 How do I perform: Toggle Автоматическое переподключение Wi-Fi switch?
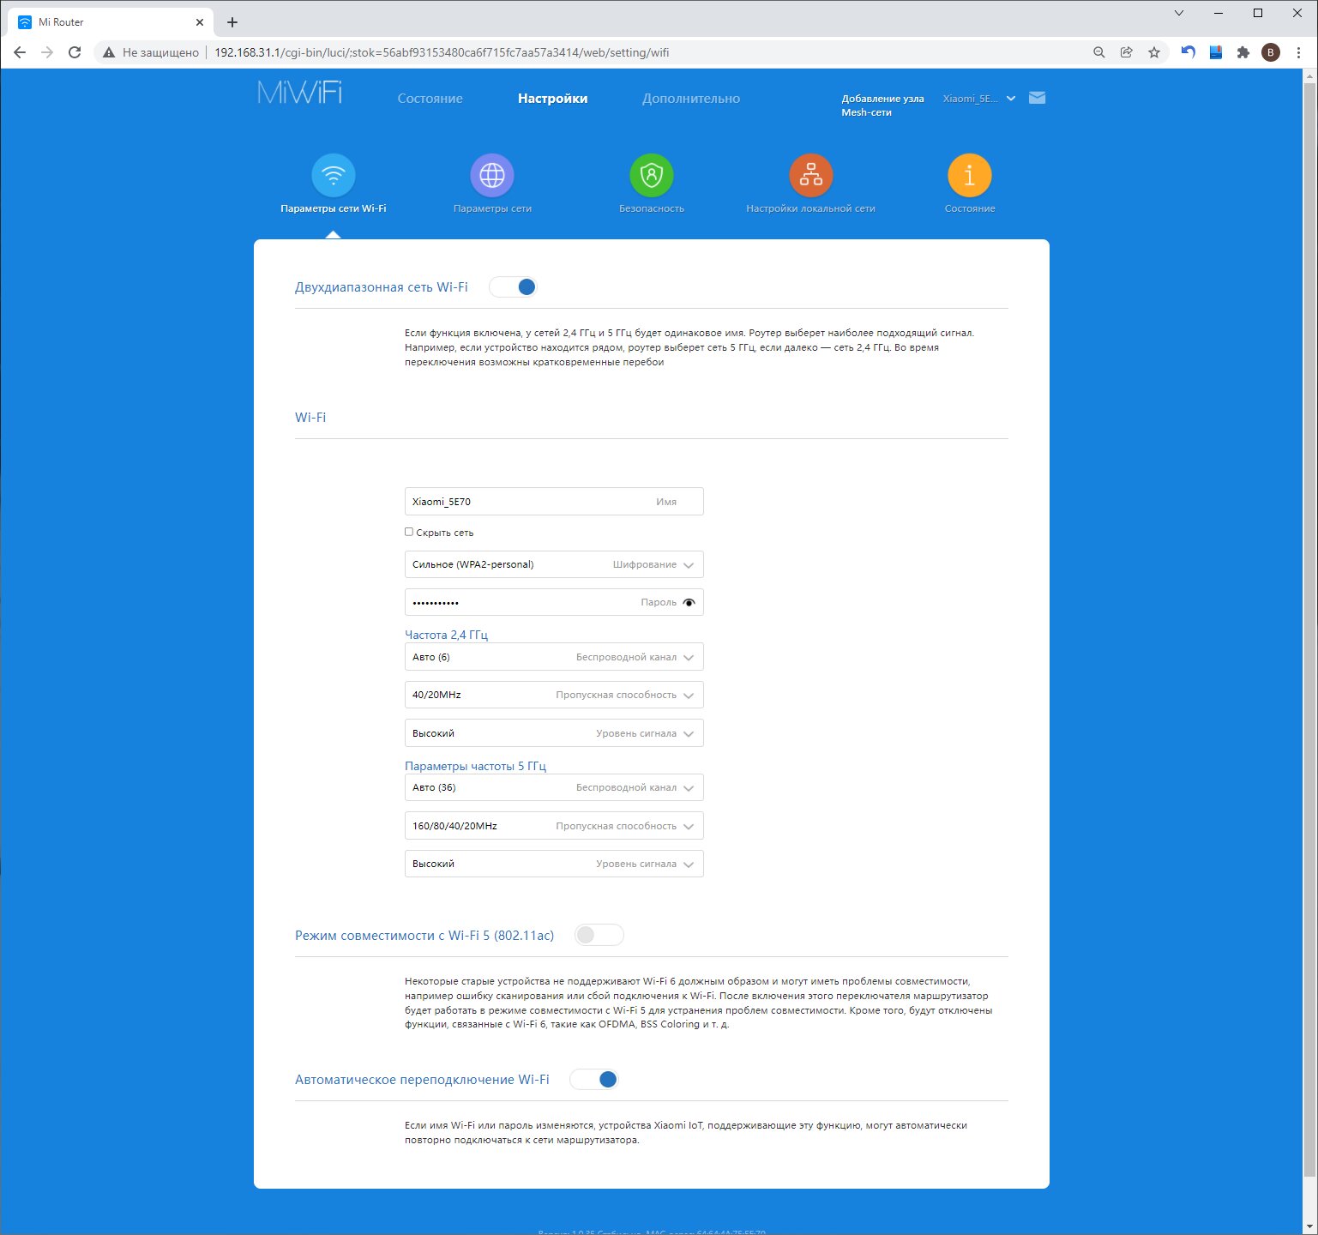(x=594, y=1079)
